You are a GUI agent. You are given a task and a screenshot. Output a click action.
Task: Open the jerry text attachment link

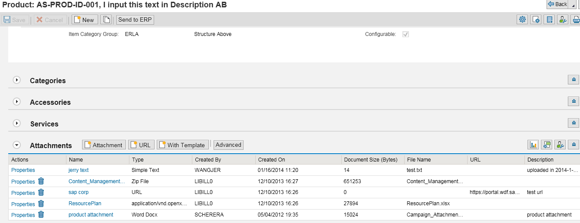click(79, 170)
